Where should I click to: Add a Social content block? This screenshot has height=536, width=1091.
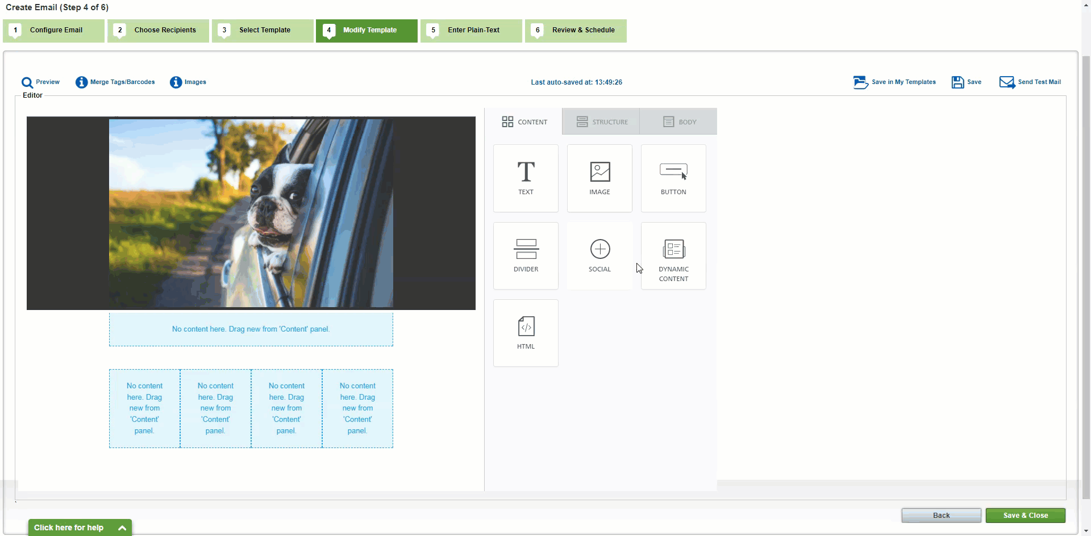(599, 256)
